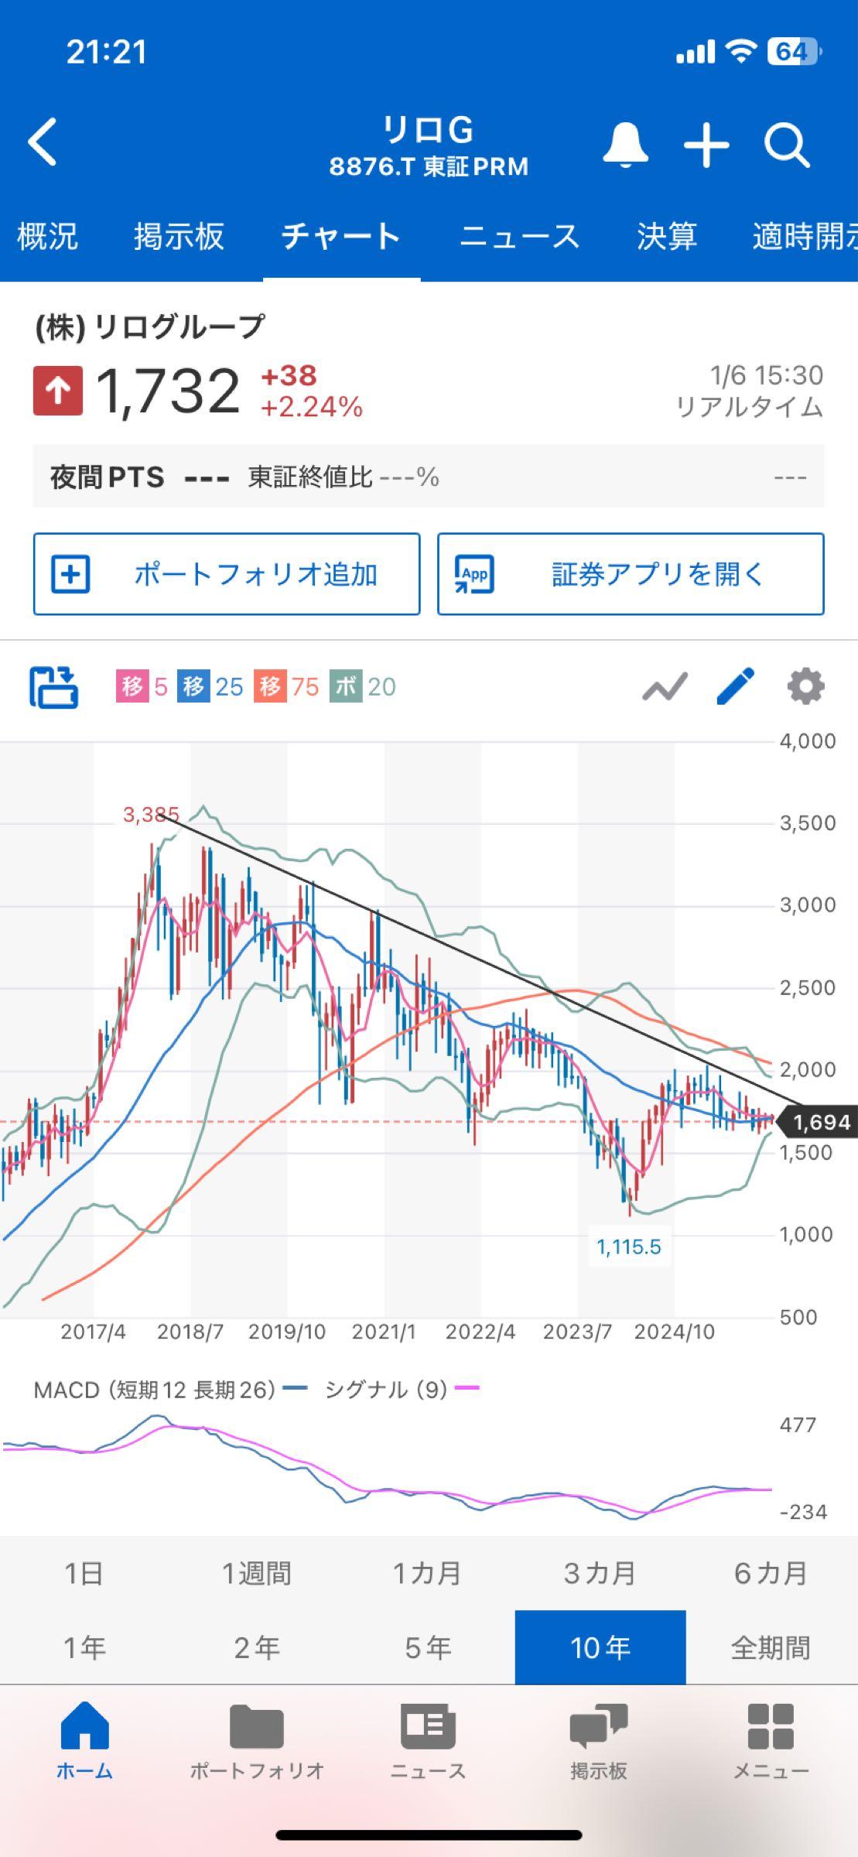Open chart settings with the gear icon

coord(805,686)
